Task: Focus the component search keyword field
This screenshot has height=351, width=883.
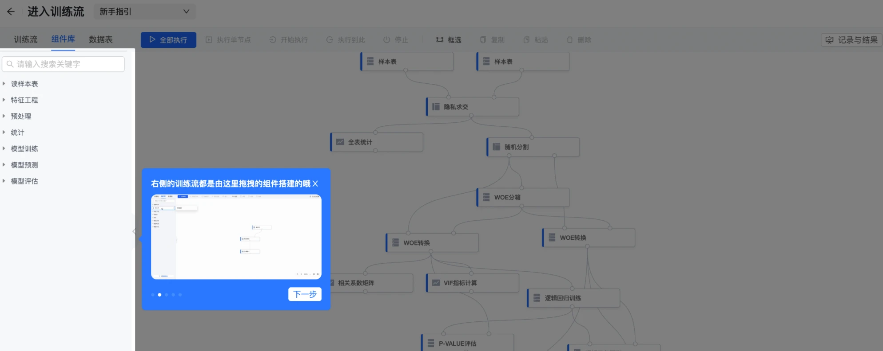Action: tap(63, 64)
